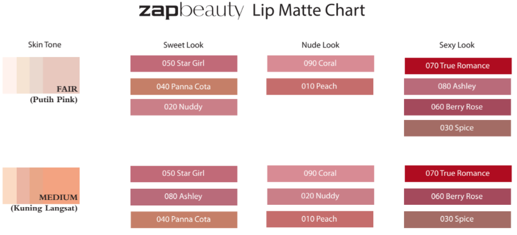Image resolution: width=517 pixels, height=235 pixels.
Task: Pick 020 Nuddy under Fair Sweet Look
Action: tap(183, 107)
